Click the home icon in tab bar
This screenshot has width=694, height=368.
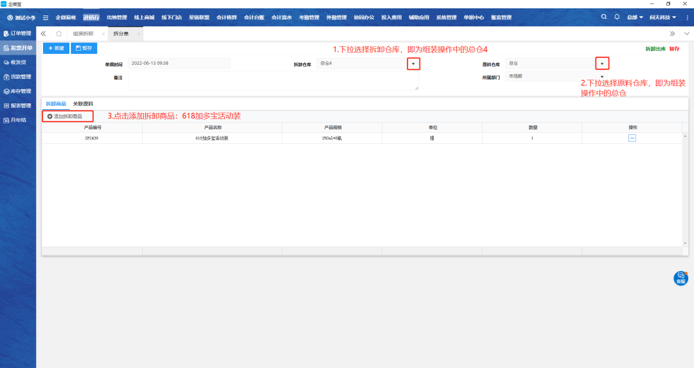[58, 33]
